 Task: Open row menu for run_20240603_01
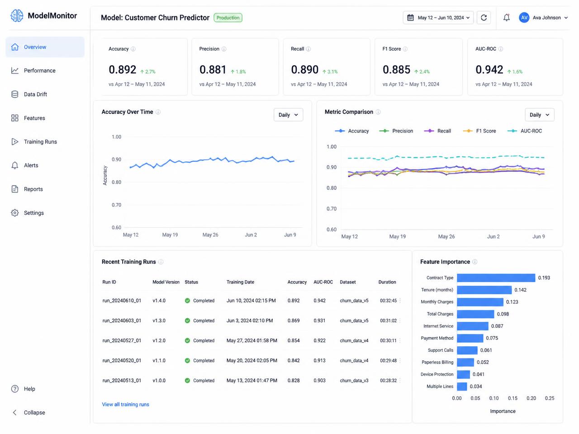point(400,321)
